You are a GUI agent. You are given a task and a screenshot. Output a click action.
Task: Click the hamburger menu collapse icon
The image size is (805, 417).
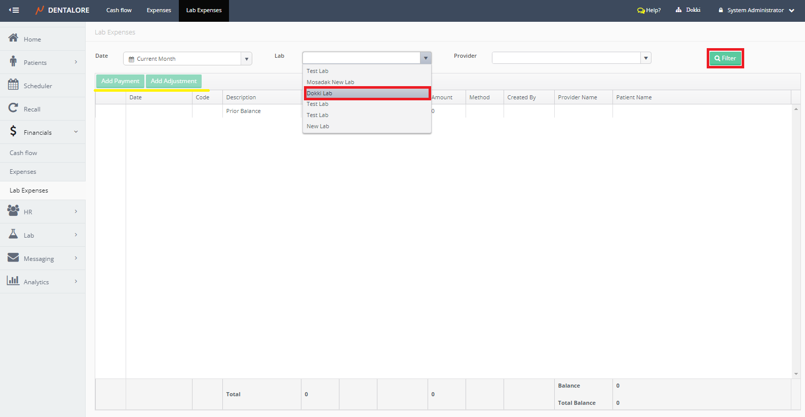tap(14, 10)
